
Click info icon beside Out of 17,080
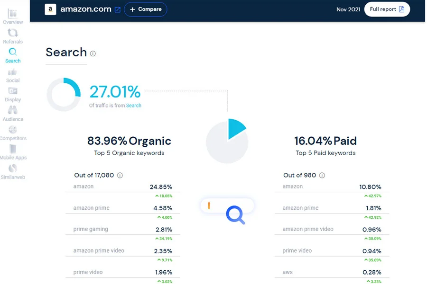(x=120, y=175)
